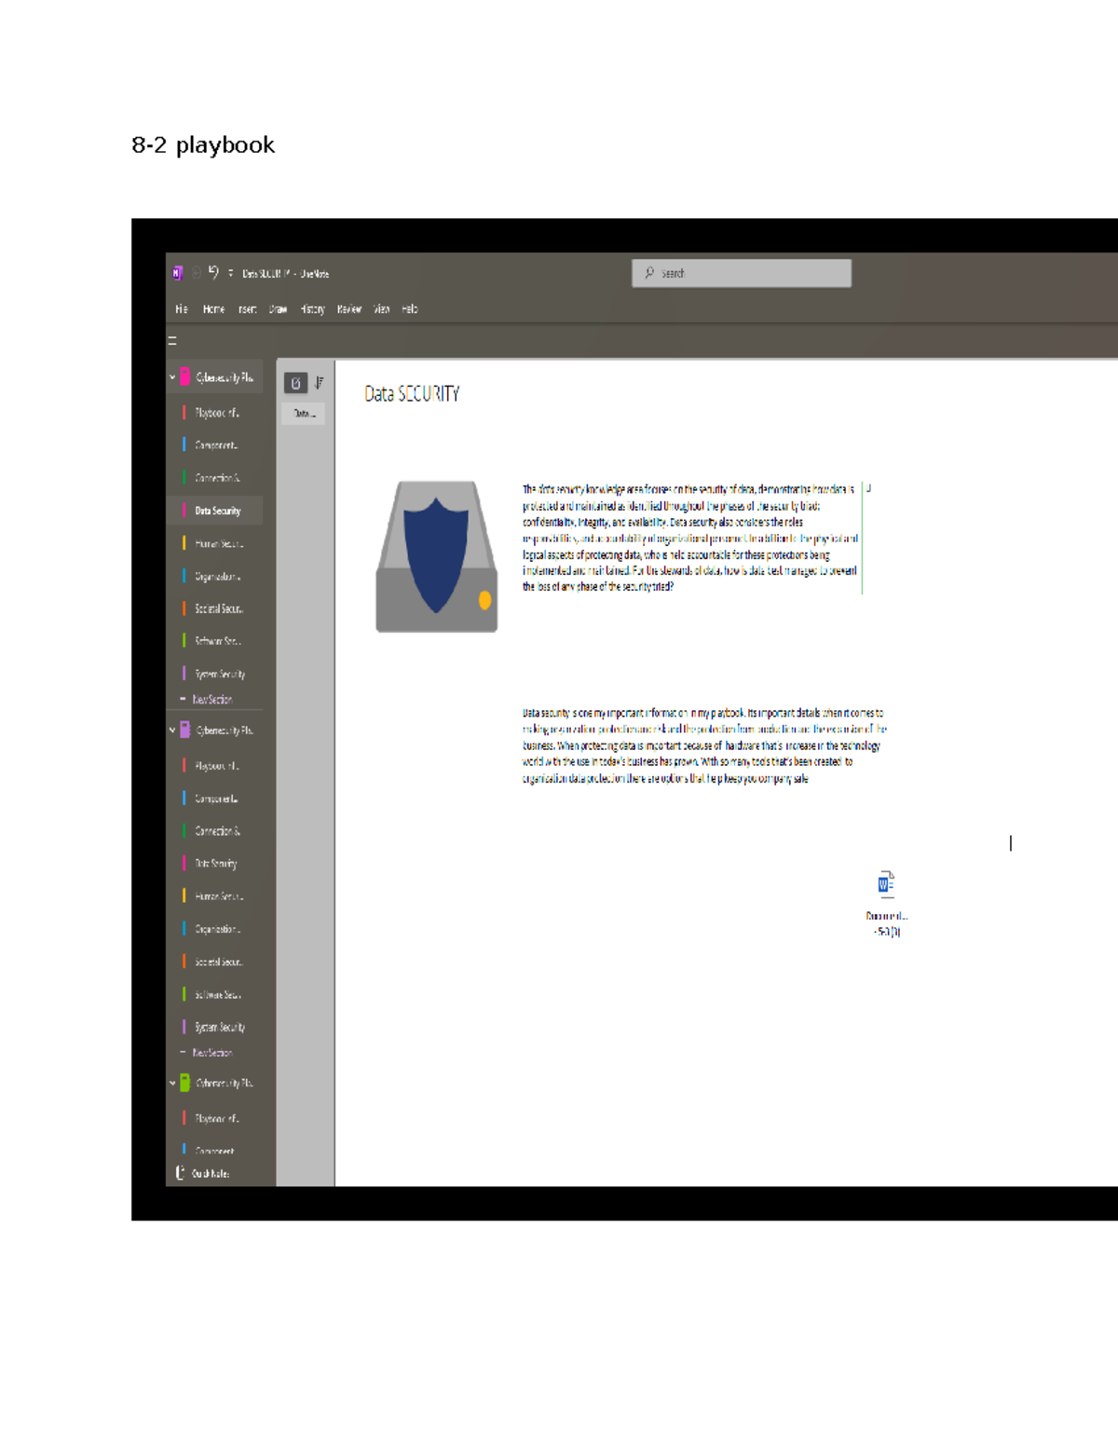
Task: Open Components section in pink notebook
Action: 216,445
